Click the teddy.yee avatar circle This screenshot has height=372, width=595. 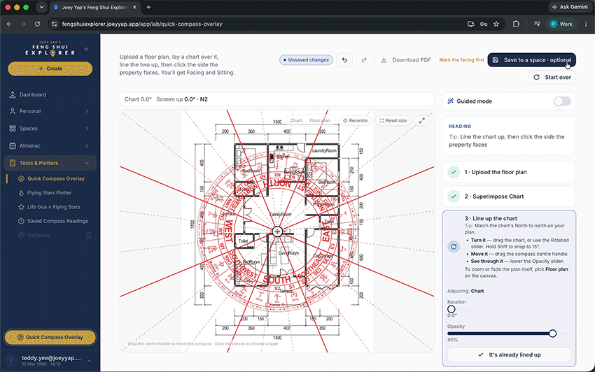11,361
